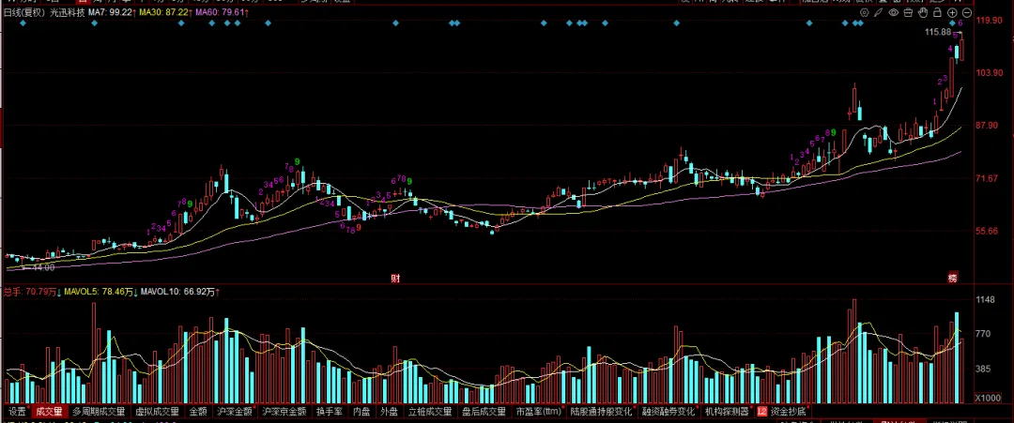This screenshot has width=1014, height=423.
Task: Switch to 立桩成交量 tab
Action: pyautogui.click(x=430, y=412)
